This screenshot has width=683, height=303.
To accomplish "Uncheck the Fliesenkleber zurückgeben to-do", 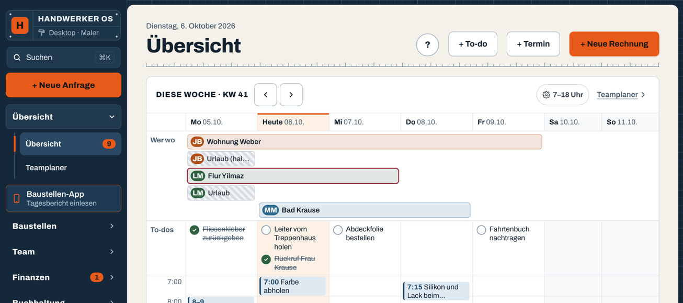I will tap(195, 230).
